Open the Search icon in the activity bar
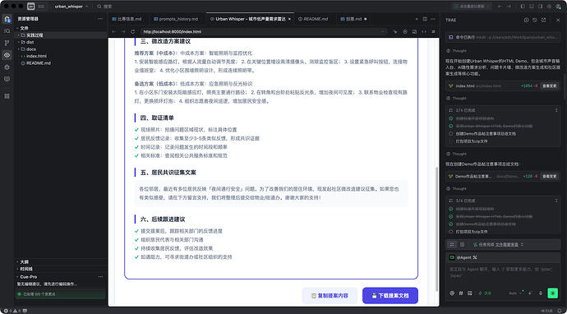Screen dimensions: 567x314 (x=7, y=31)
